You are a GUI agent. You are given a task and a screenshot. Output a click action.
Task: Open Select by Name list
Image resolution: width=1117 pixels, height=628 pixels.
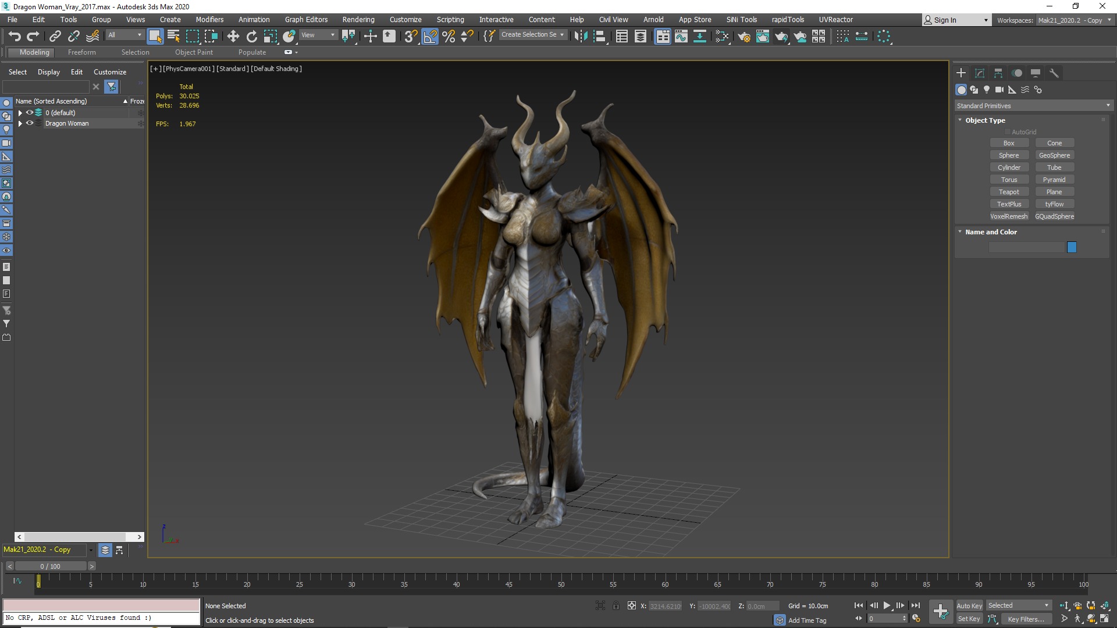coord(173,36)
